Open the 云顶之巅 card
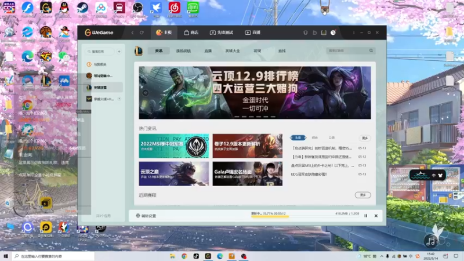Screen dimensions: 464x261 click(173, 173)
